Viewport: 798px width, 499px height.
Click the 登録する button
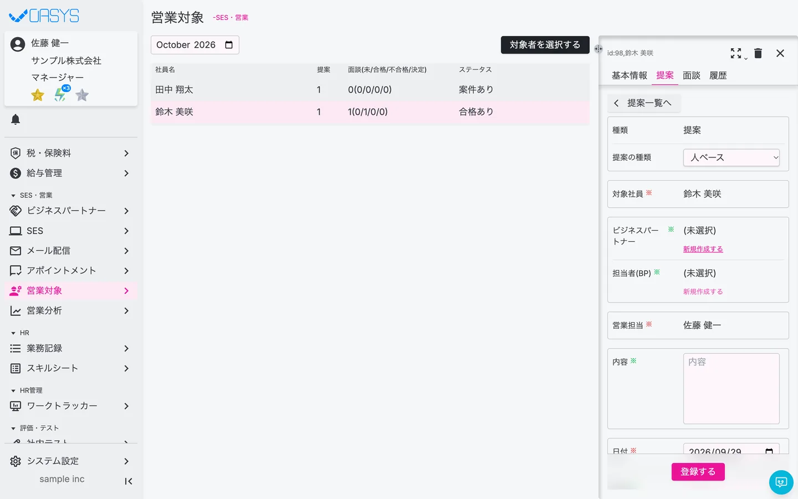pyautogui.click(x=698, y=472)
